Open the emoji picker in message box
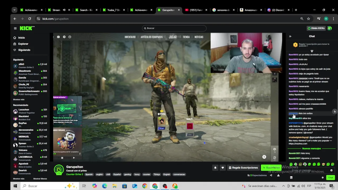338x190 pixels. point(331,170)
